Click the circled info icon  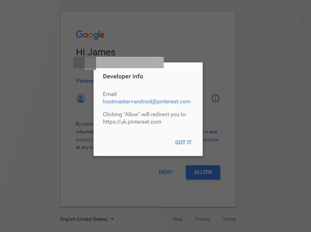(x=215, y=98)
